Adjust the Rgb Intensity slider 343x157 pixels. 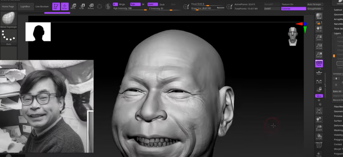[x=130, y=9]
